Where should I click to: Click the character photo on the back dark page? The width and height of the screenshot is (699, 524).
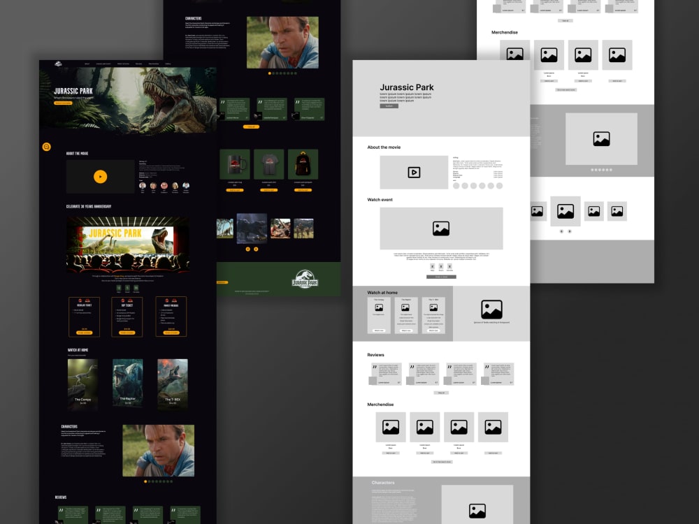[x=282, y=43]
